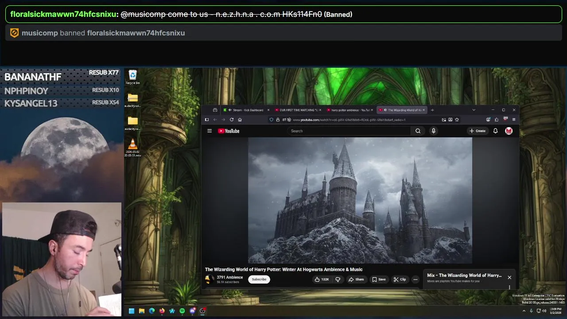567x319 pixels.
Task: Like the video showing 132K
Action: (322, 279)
